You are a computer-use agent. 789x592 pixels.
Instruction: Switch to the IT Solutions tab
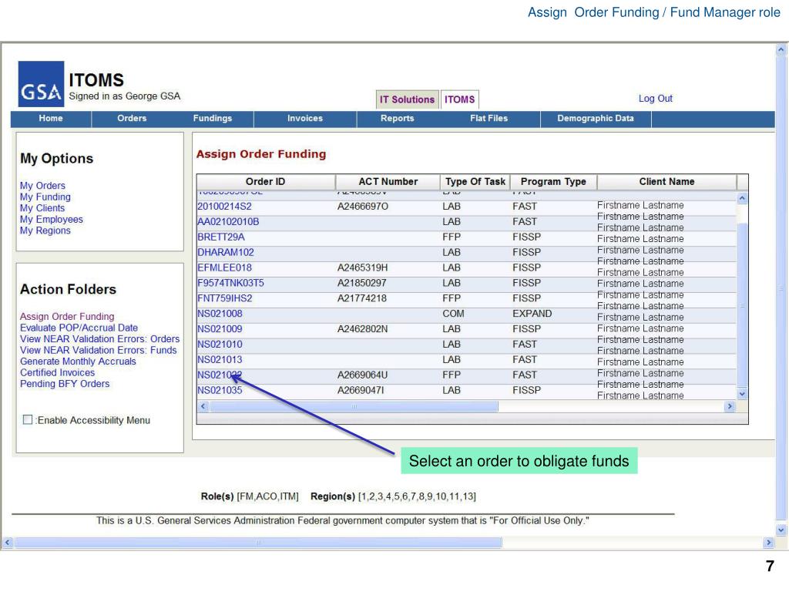coord(407,99)
